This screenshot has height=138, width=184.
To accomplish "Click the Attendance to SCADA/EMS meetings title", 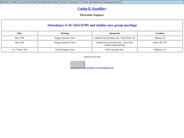I will 92,25.
